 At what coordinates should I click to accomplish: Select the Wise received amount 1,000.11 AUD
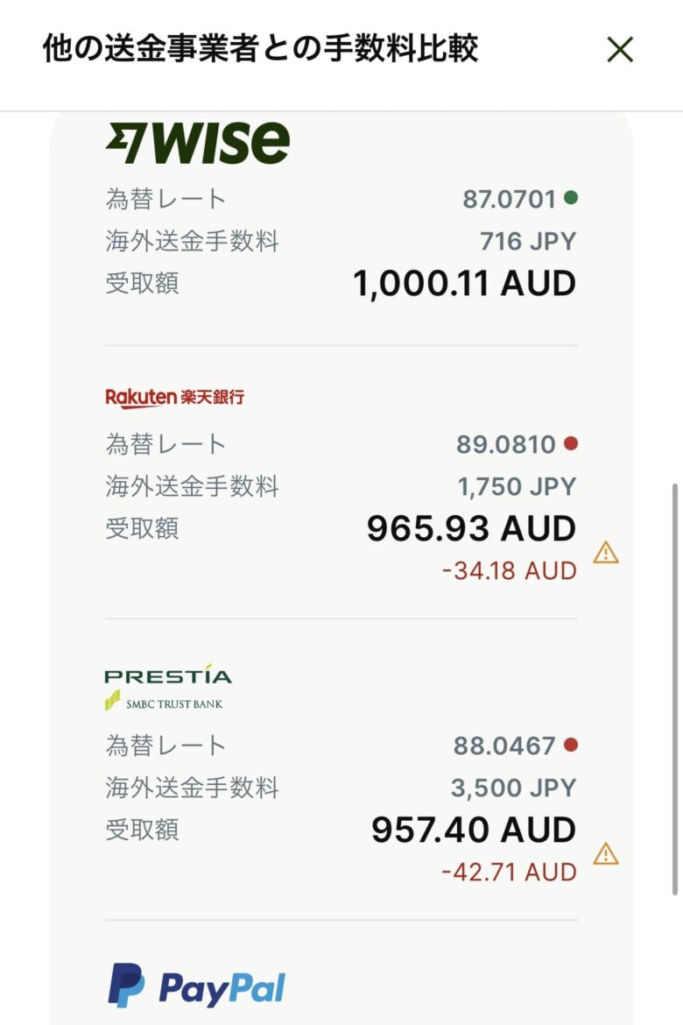tap(465, 284)
